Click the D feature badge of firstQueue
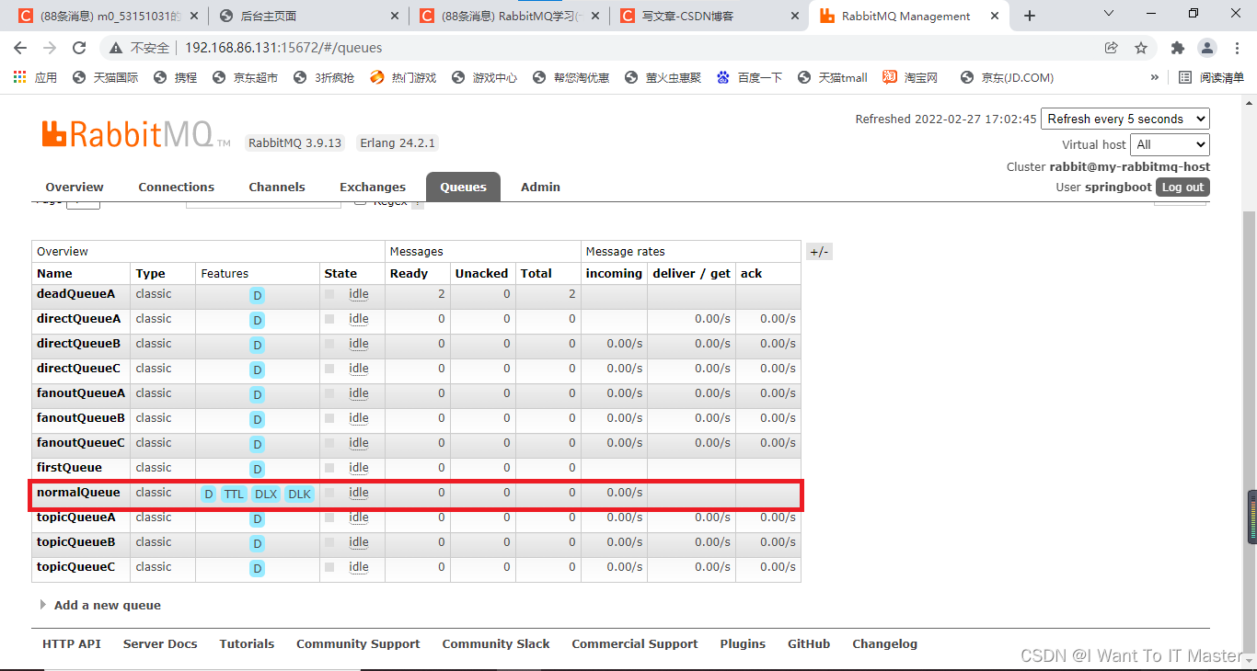Image resolution: width=1257 pixels, height=671 pixels. [x=258, y=470]
